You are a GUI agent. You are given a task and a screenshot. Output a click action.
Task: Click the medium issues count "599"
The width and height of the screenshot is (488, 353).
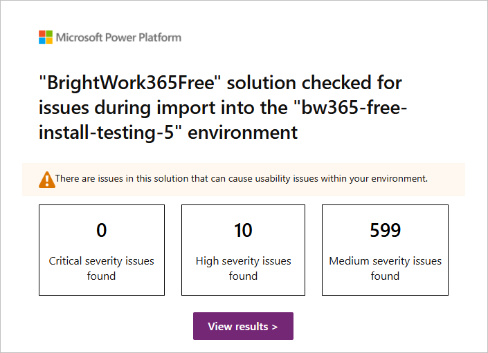click(385, 231)
